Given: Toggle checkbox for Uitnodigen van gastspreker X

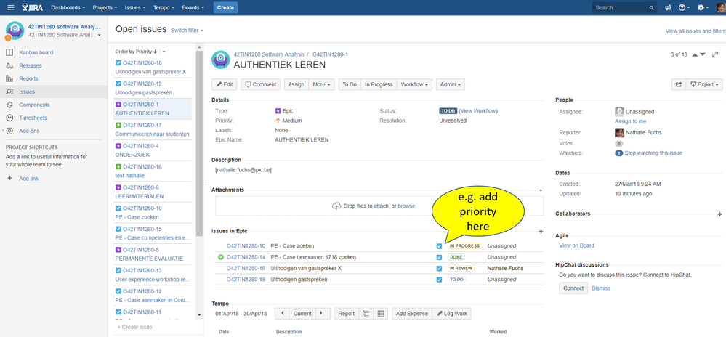Looking at the screenshot, I should point(439,269).
